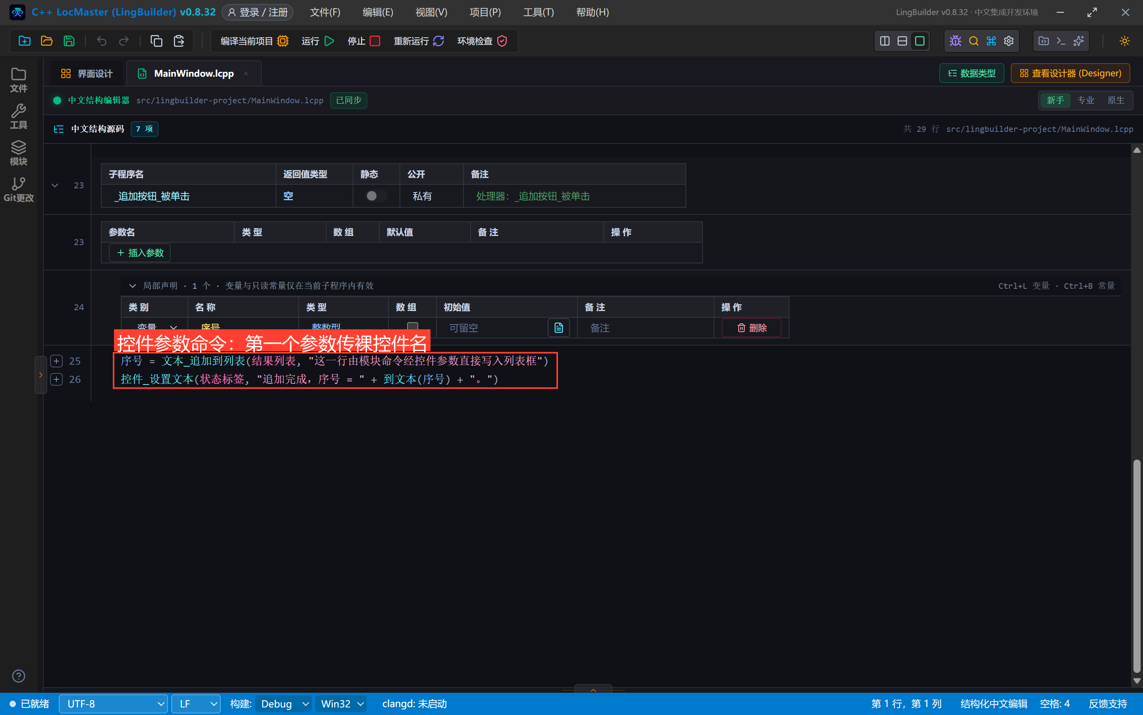Image resolution: width=1143 pixels, height=715 pixels.
Task: Open the UTF-8 encoding dropdown
Action: [x=114, y=703]
